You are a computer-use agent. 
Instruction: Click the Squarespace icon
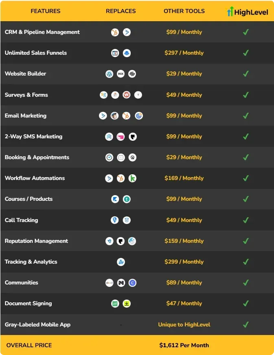(132, 74)
